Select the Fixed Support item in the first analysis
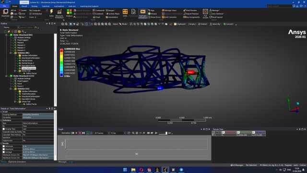The height and width of the screenshot is (173, 307). [x=23, y=40]
